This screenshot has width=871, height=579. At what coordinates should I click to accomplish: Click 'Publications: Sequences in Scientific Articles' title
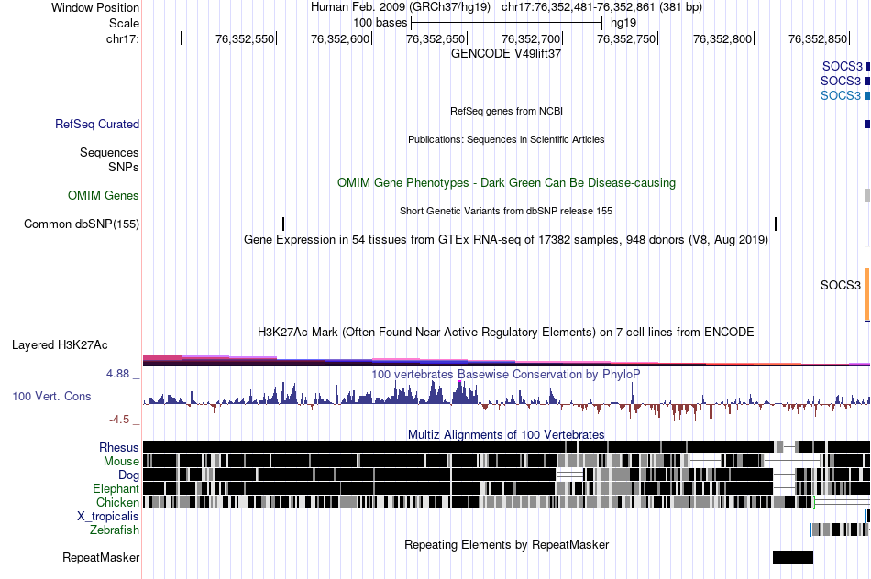click(506, 139)
